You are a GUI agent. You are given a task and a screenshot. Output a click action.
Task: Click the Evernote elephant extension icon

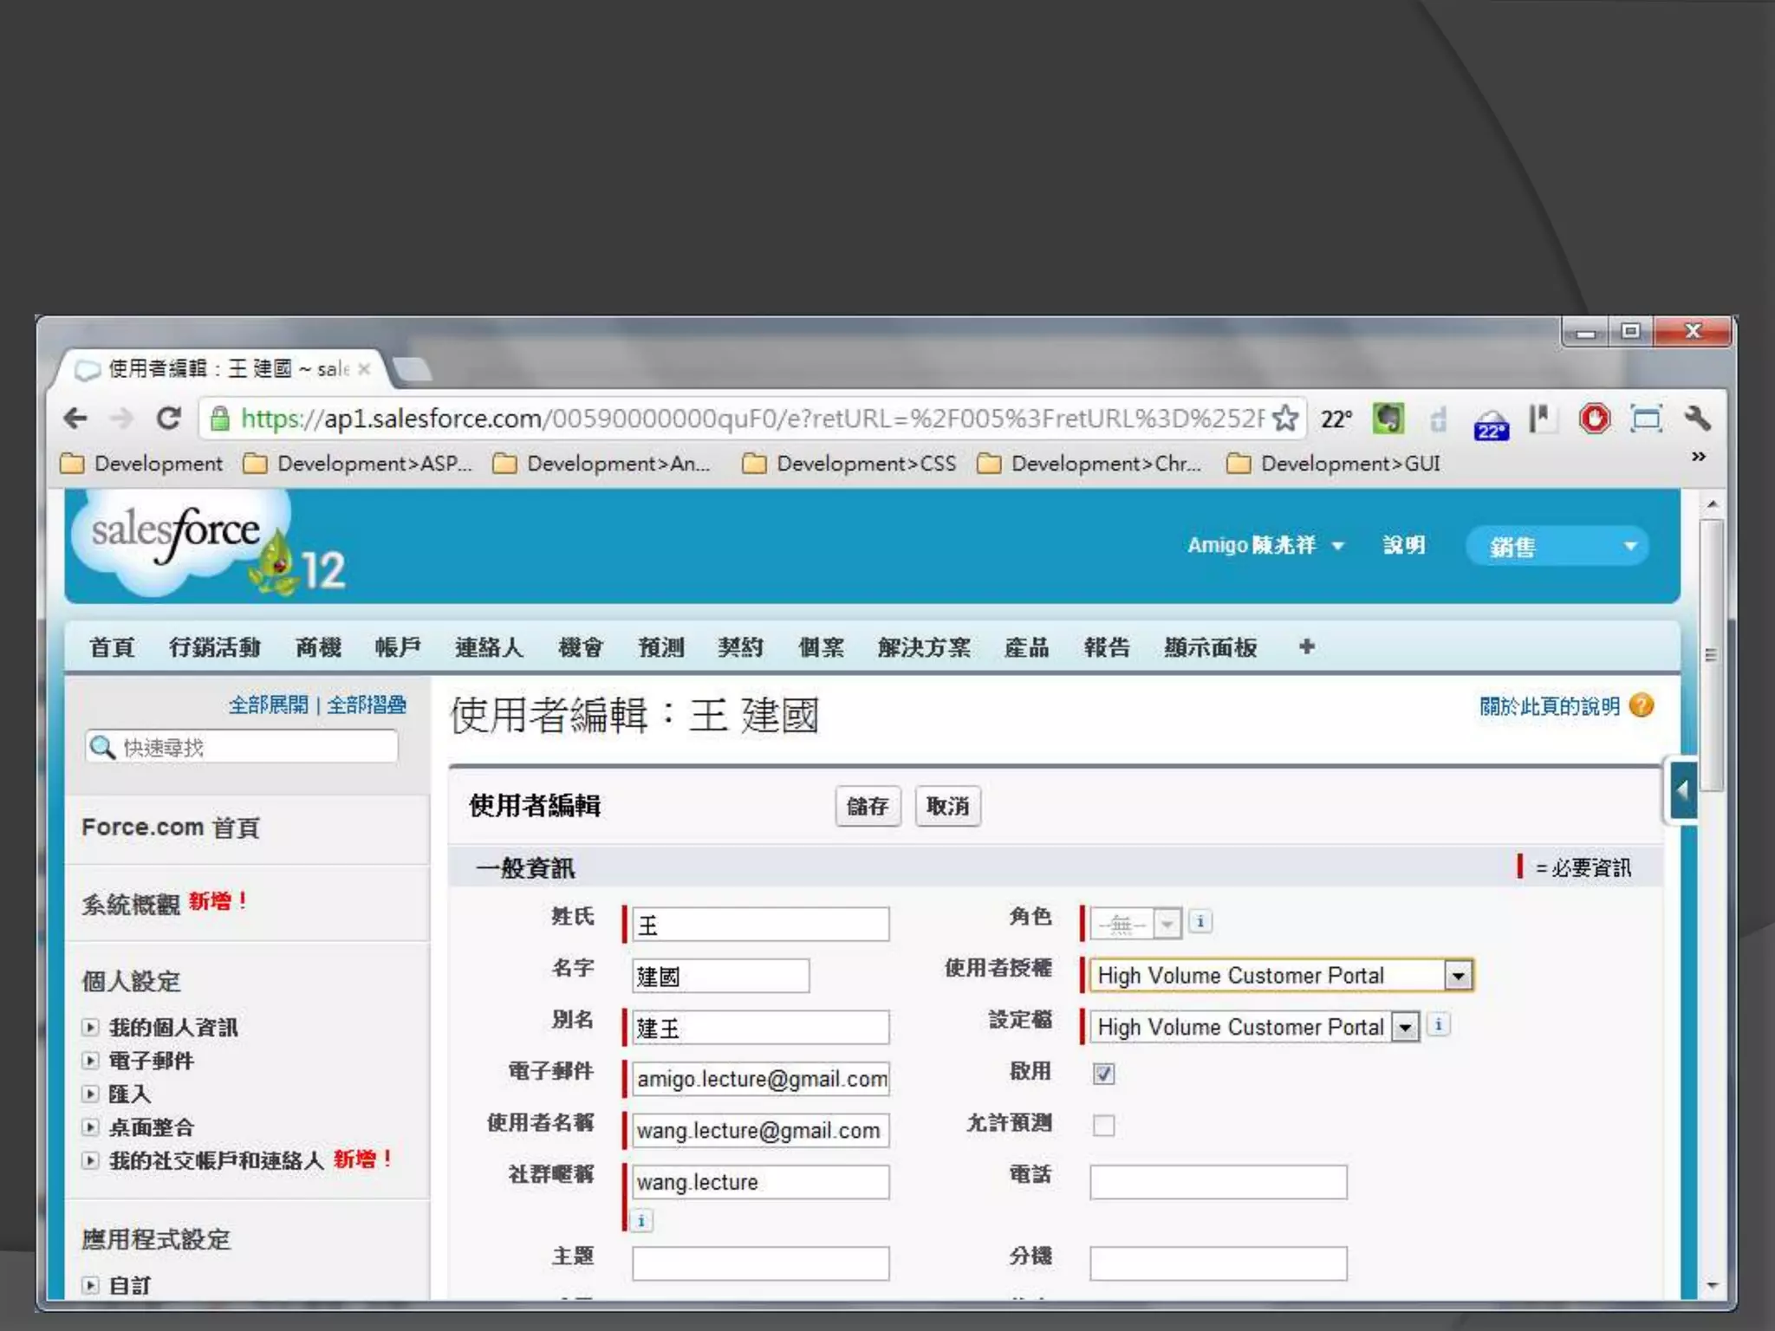[1388, 419]
